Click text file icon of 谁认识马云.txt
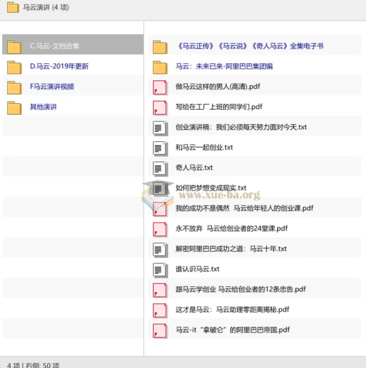This screenshot has width=366, height=368. tap(160, 270)
